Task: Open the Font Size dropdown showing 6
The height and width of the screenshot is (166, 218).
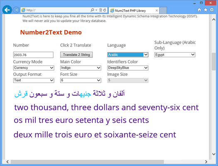Action: click(81, 81)
